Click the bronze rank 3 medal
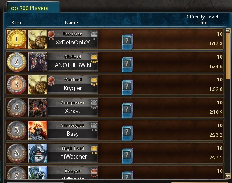The image size is (232, 183). (17, 85)
